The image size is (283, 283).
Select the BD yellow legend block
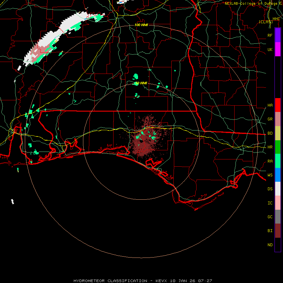(278, 133)
